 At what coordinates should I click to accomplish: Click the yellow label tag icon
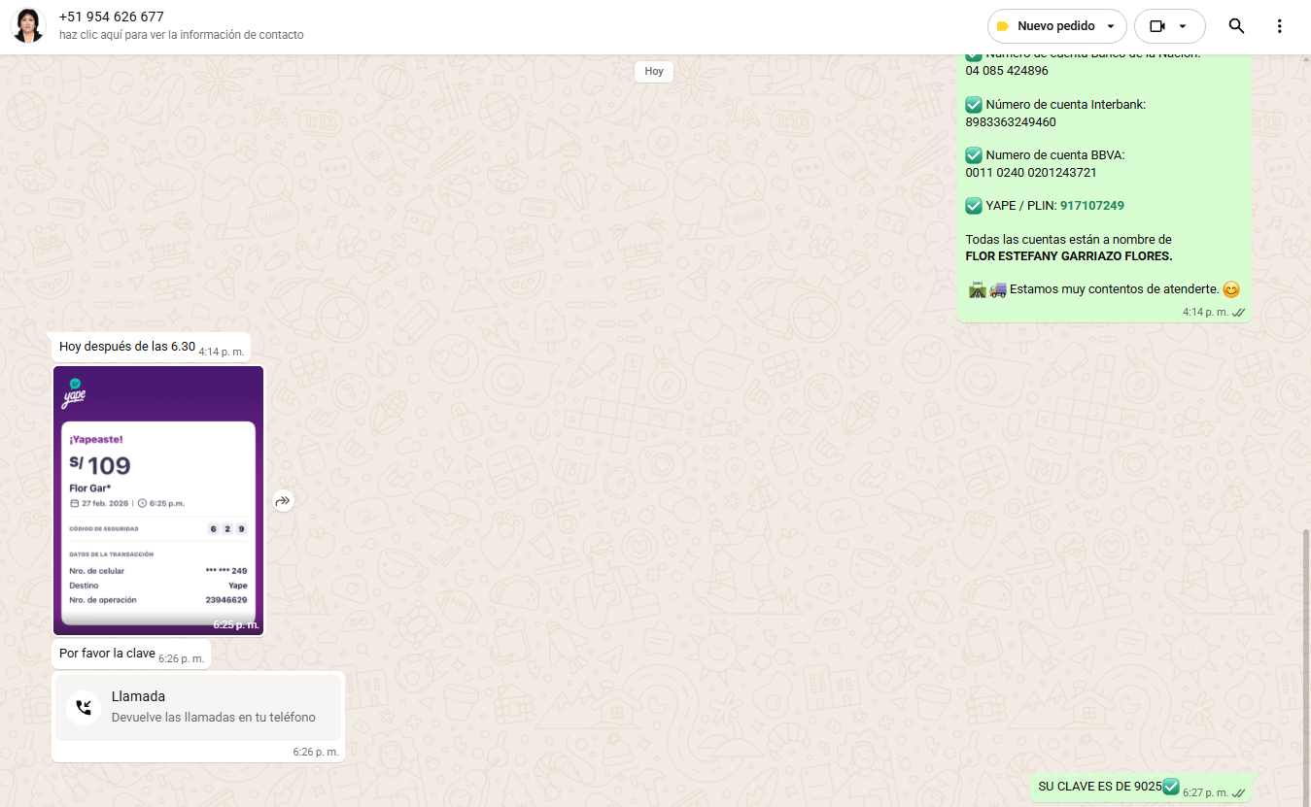(x=1003, y=26)
